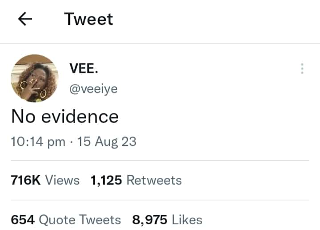Open the Quote Tweets label

coord(80,219)
